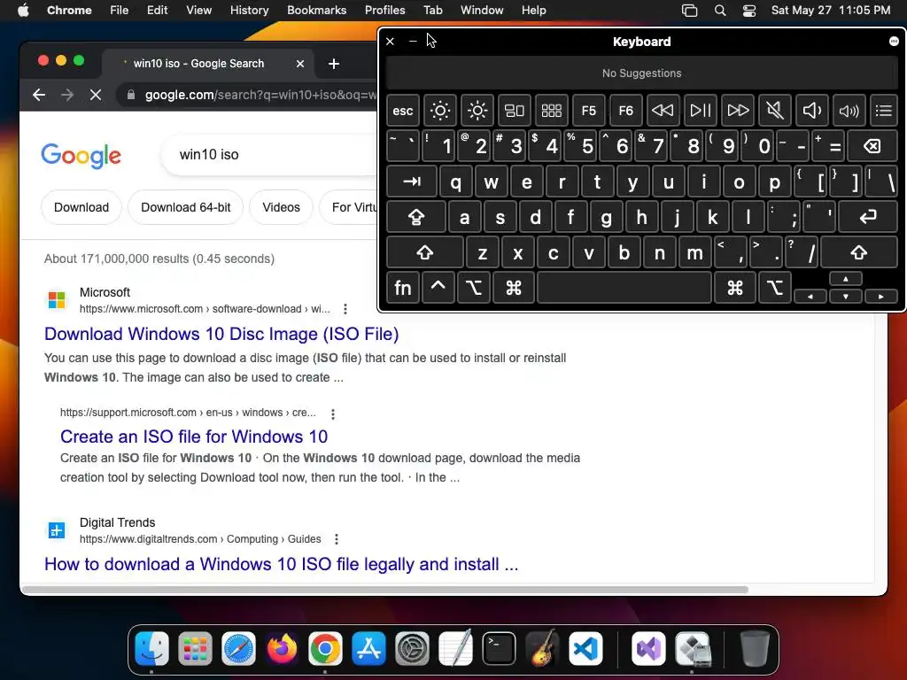Tap the Launchpad grid key
907x680 pixels.
pyautogui.click(x=551, y=111)
